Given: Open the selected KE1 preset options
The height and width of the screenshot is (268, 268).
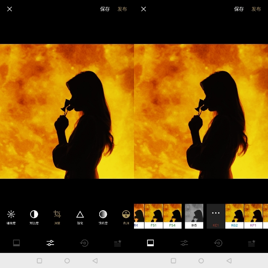Looking at the screenshot, I should click(216, 216).
